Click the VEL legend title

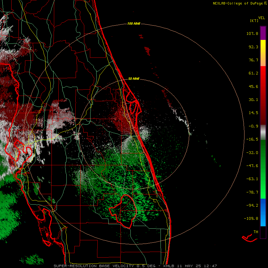[x=261, y=18]
